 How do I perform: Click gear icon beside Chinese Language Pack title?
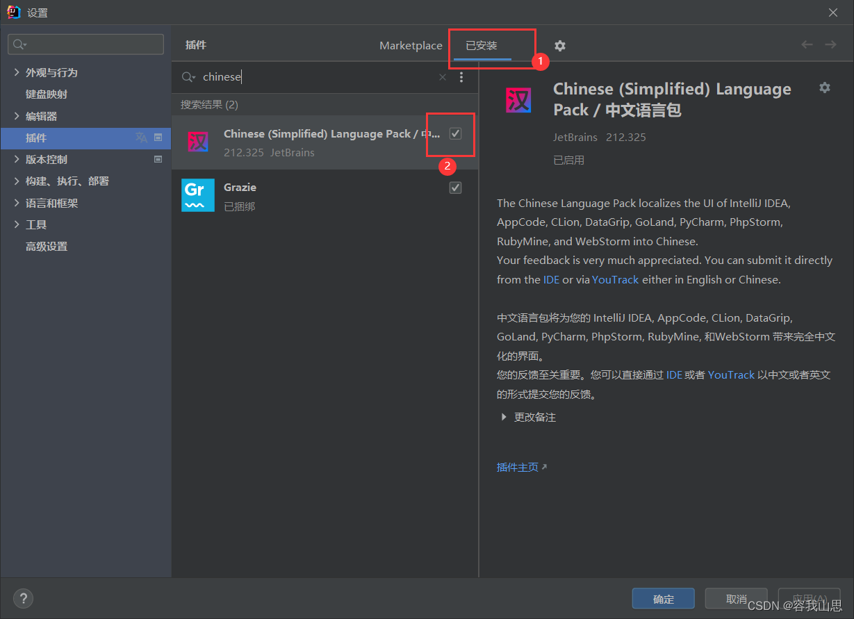coord(825,88)
